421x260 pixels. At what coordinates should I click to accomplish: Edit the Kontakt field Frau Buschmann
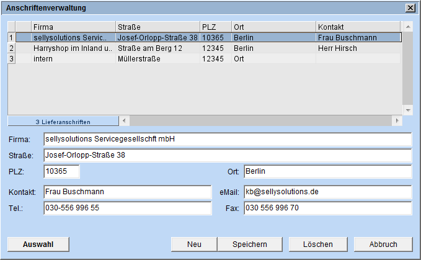point(128,192)
